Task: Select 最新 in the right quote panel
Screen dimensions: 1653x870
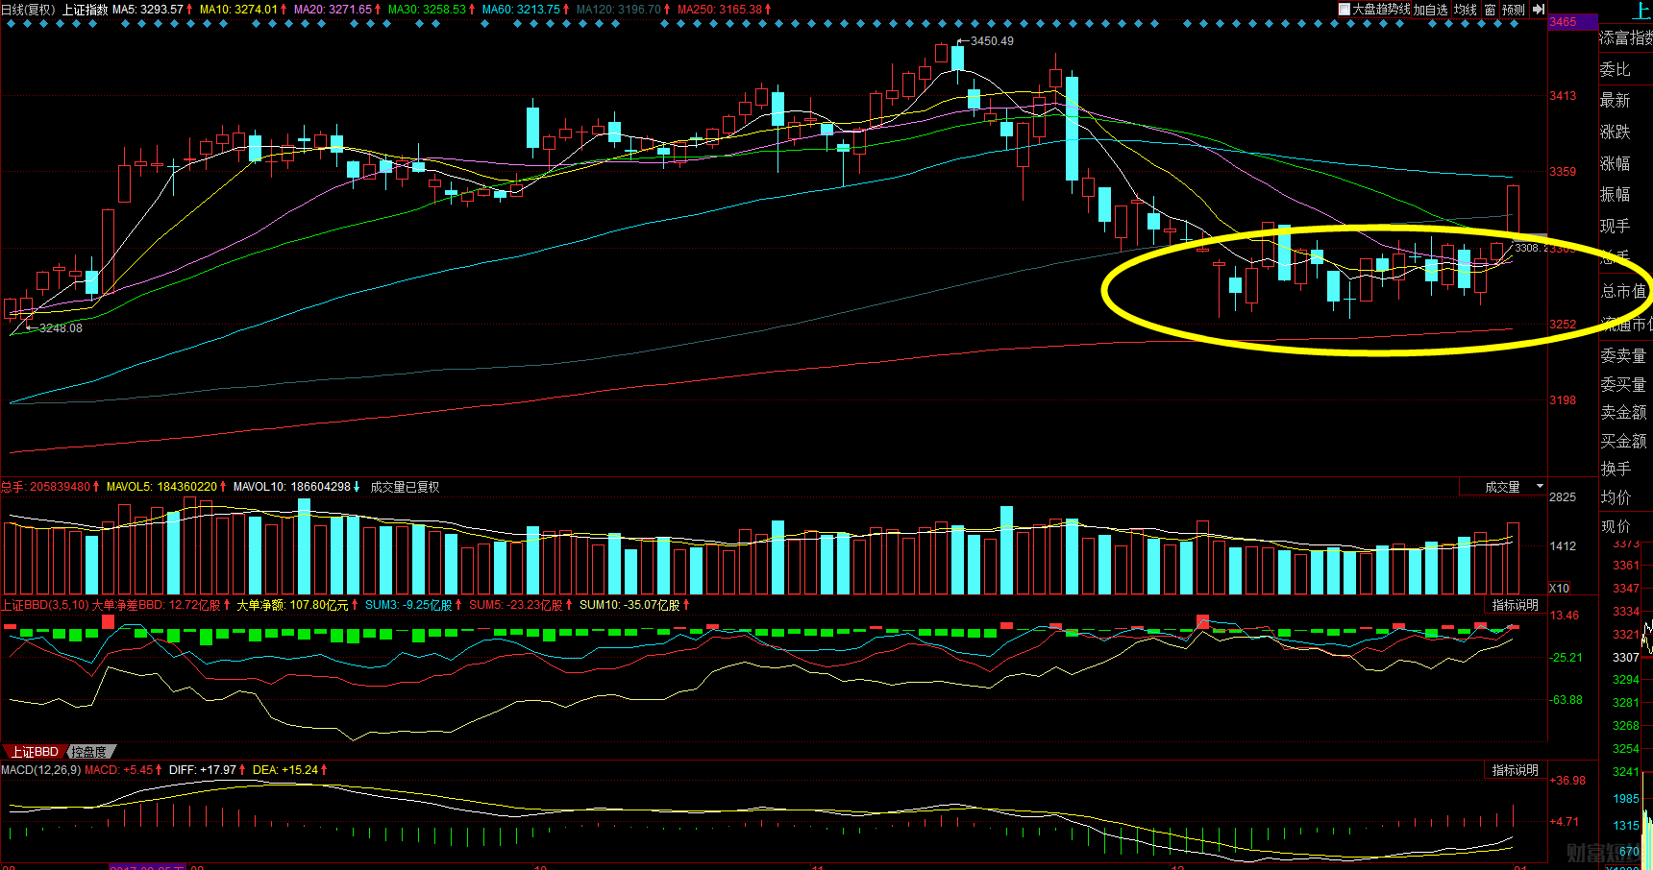Action: tap(1616, 100)
